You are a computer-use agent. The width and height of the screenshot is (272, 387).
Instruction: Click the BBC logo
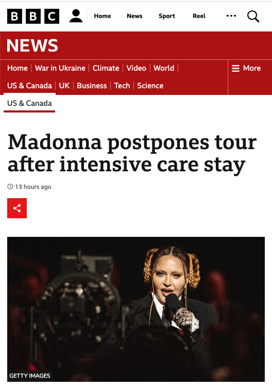(x=33, y=16)
